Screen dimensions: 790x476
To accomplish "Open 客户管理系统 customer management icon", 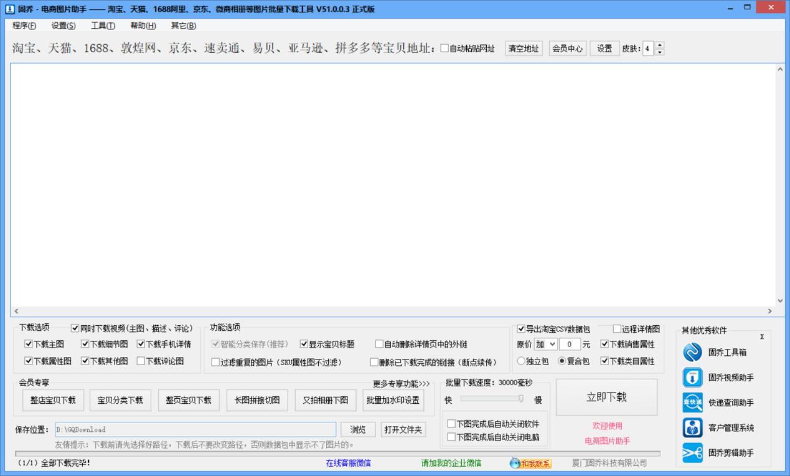I will [692, 428].
